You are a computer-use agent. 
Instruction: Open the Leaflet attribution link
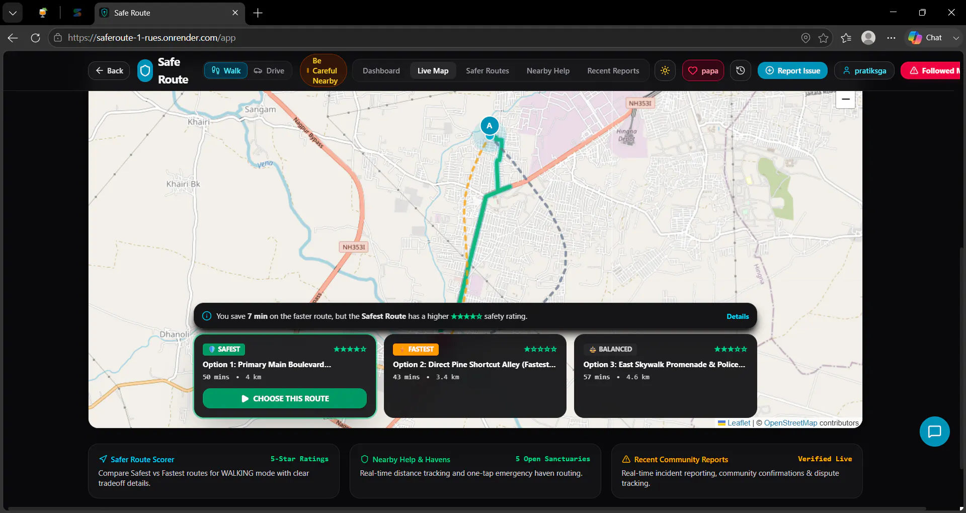pos(739,423)
